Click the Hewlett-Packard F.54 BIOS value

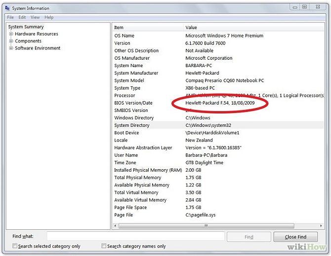220,103
